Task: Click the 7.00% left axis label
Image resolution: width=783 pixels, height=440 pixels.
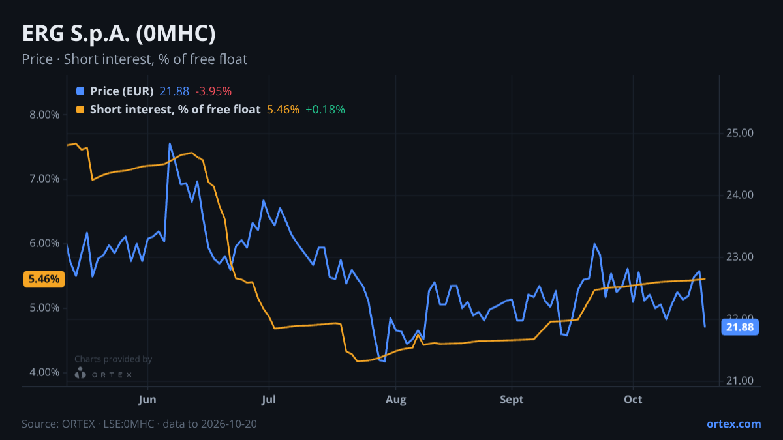Action: click(x=44, y=179)
